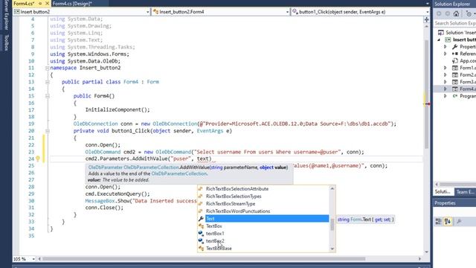This screenshot has width=476, height=268.
Task: Click the Search Solution Explorer field
Action: tap(454, 23)
